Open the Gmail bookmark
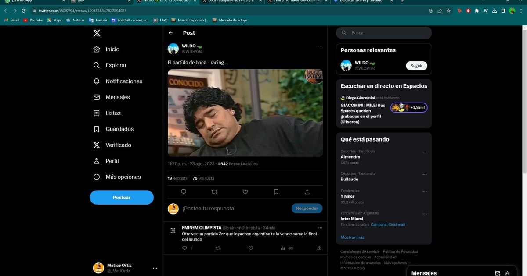The height and width of the screenshot is (276, 527). (11, 20)
